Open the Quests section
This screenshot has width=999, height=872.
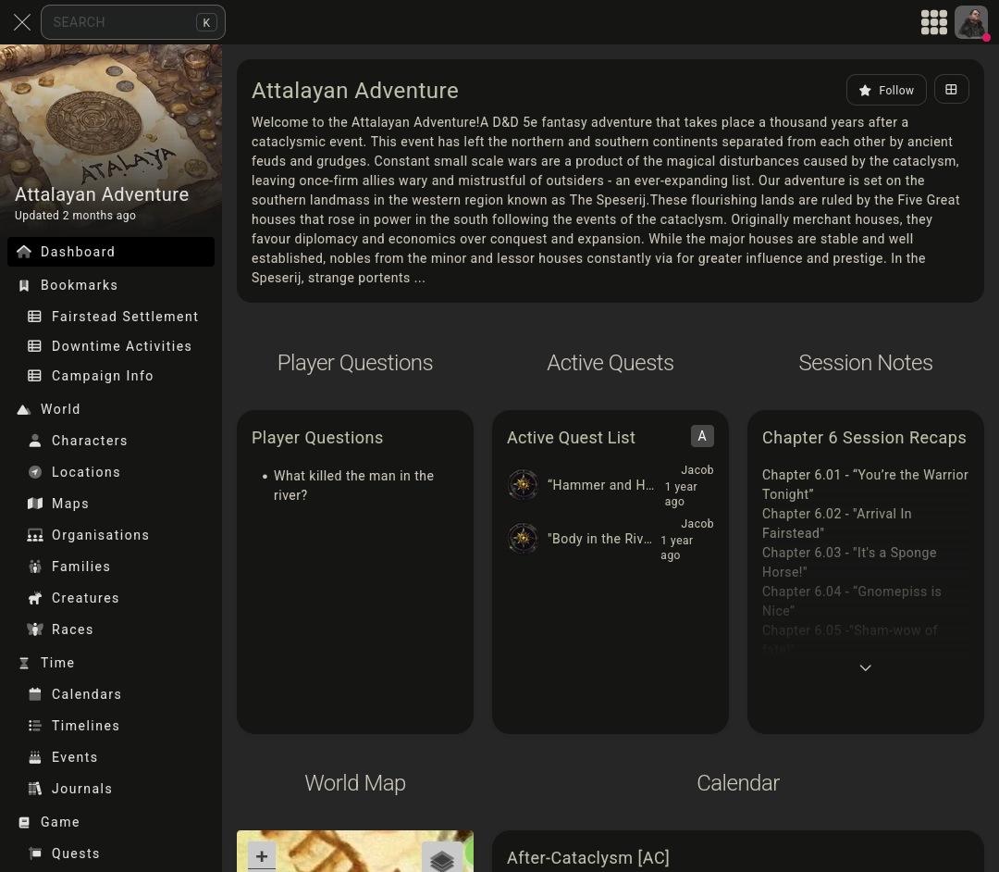75,853
